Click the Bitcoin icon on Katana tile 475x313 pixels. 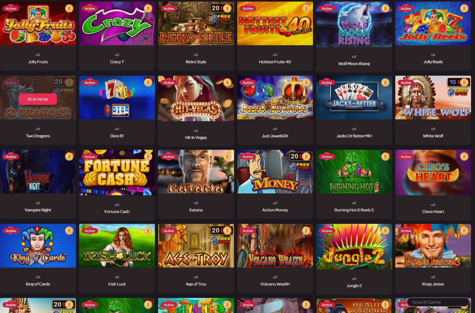(x=227, y=157)
